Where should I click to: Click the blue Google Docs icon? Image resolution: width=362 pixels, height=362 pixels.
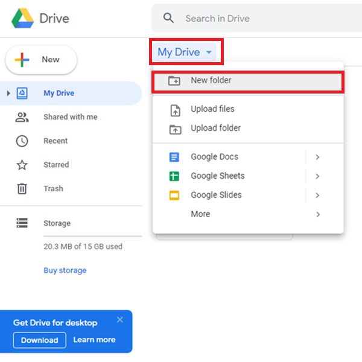pos(174,157)
